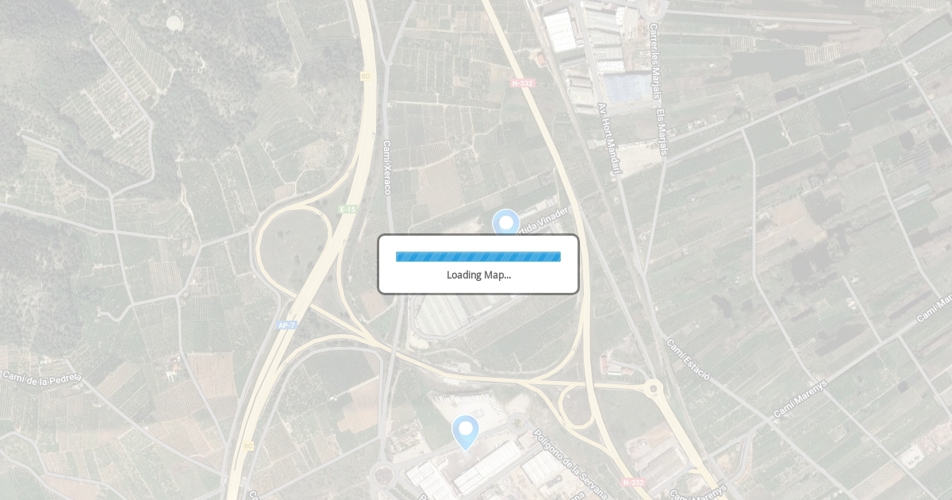Image resolution: width=952 pixels, height=500 pixels.
Task: Select the Els Marjals street label
Action: 662,132
